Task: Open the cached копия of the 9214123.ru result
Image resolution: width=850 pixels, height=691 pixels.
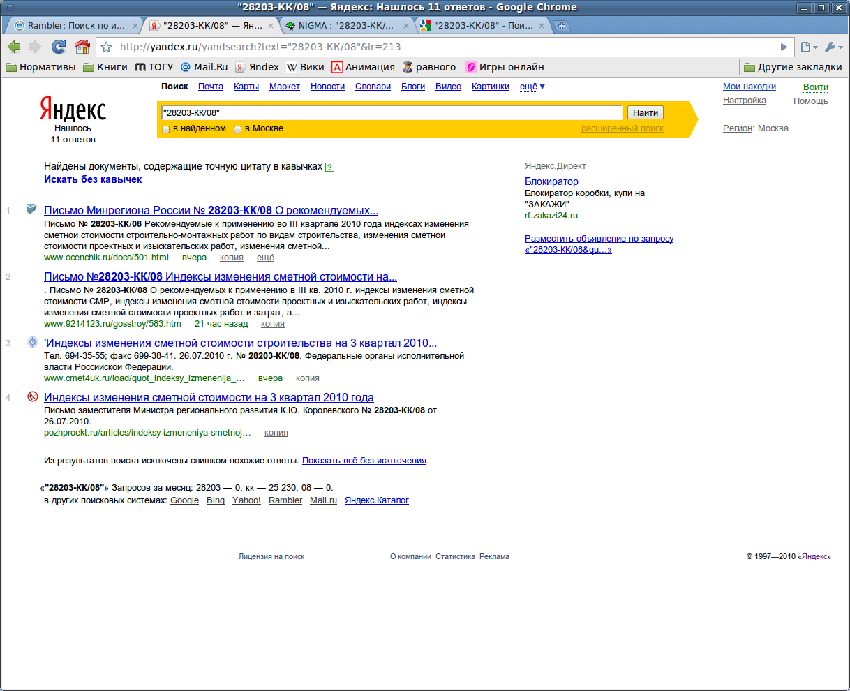Action: coord(273,324)
